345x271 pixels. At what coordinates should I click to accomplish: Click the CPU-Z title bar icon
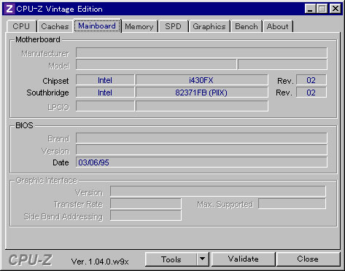point(9,9)
